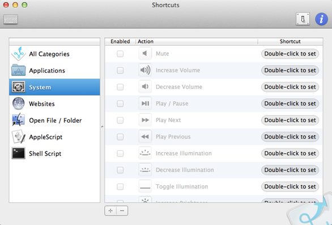The width and height of the screenshot is (332, 225).
Task: Enable the Mute action checkbox
Action: coord(120,54)
